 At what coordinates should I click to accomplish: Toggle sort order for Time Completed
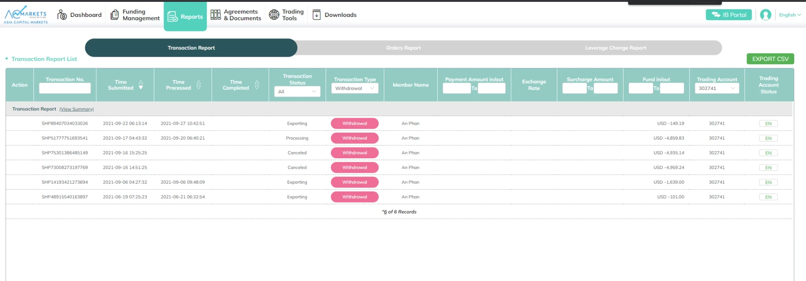pyautogui.click(x=257, y=85)
